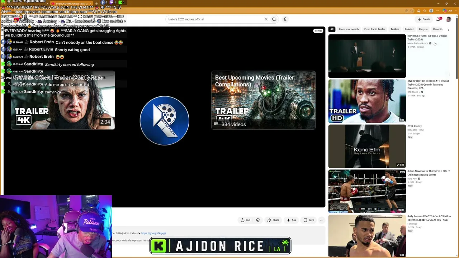Select the Recently uploaded chip
This screenshot has width=459, height=258.
[438, 29]
